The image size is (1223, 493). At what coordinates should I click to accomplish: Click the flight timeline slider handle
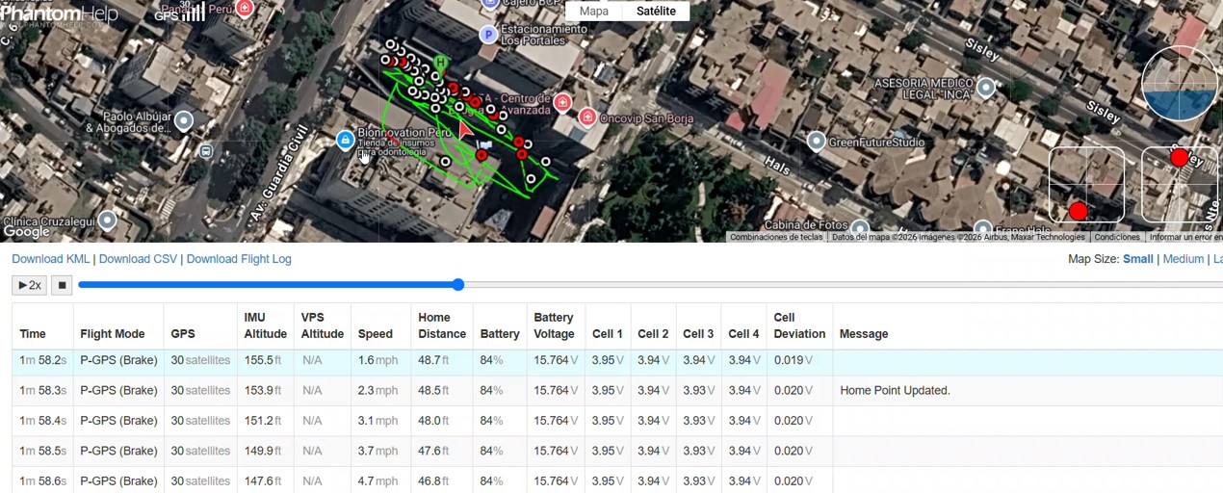point(458,285)
